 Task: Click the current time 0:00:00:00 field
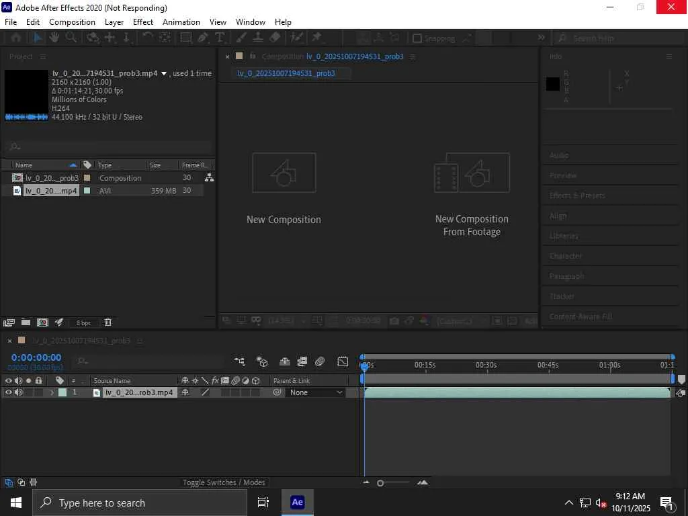(x=36, y=357)
